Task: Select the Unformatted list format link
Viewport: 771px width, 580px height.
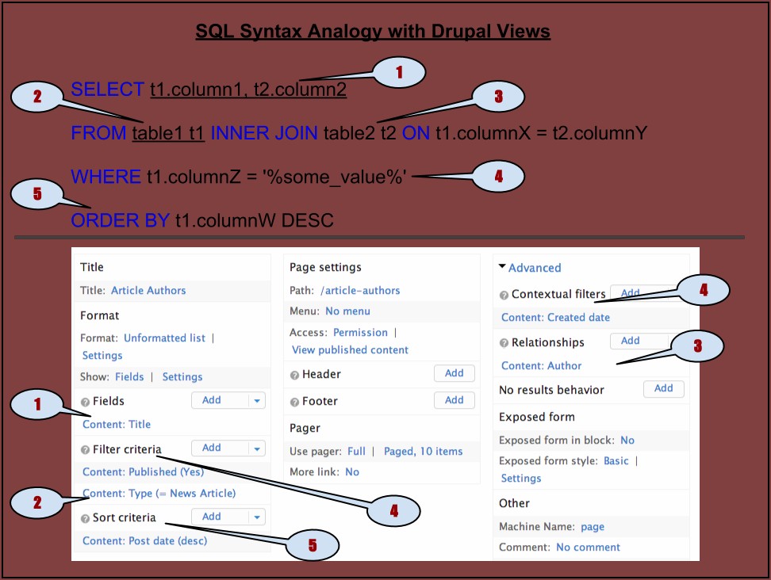Action: [164, 338]
